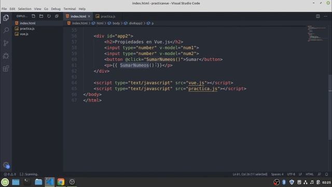
Task: Click the vue.js link in the code
Action: [196, 83]
